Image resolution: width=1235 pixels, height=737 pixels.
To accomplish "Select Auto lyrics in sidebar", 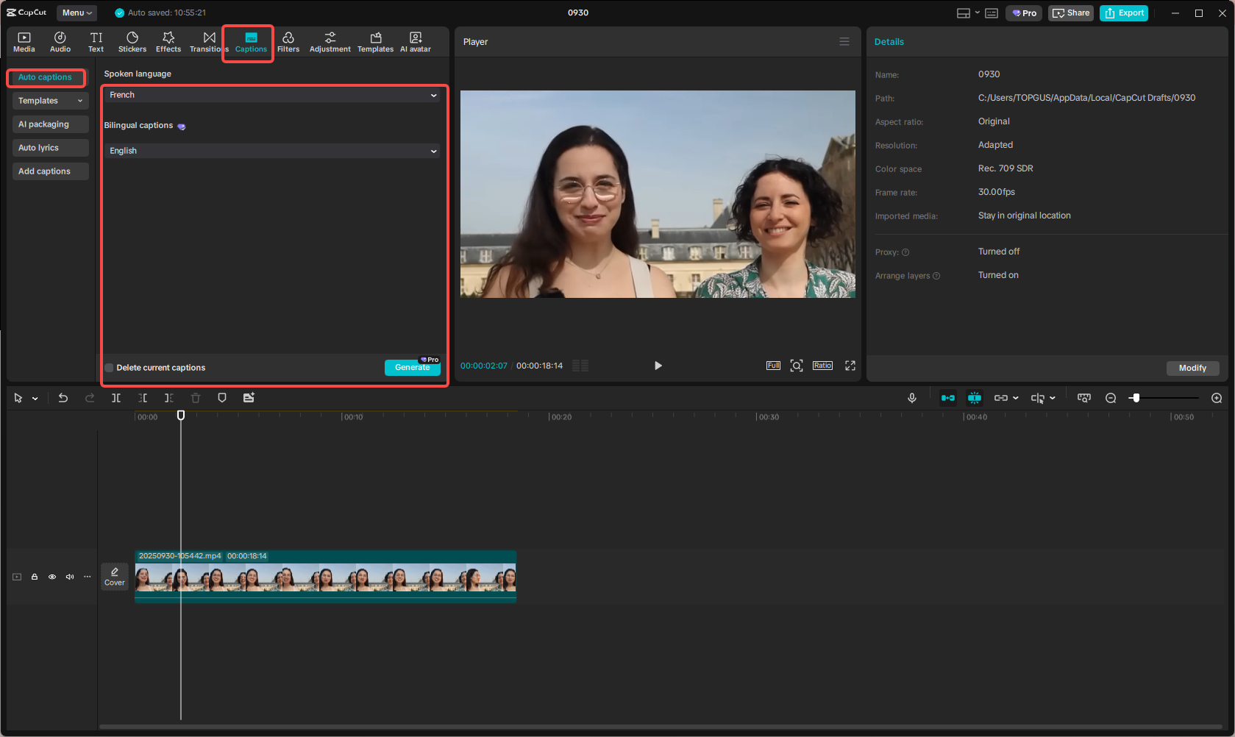I will 50,148.
